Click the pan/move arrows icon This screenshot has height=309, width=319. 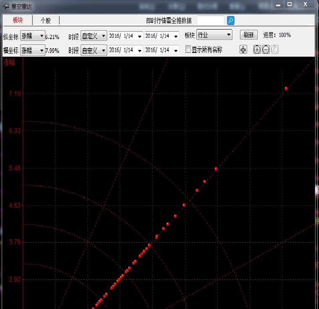(243, 50)
